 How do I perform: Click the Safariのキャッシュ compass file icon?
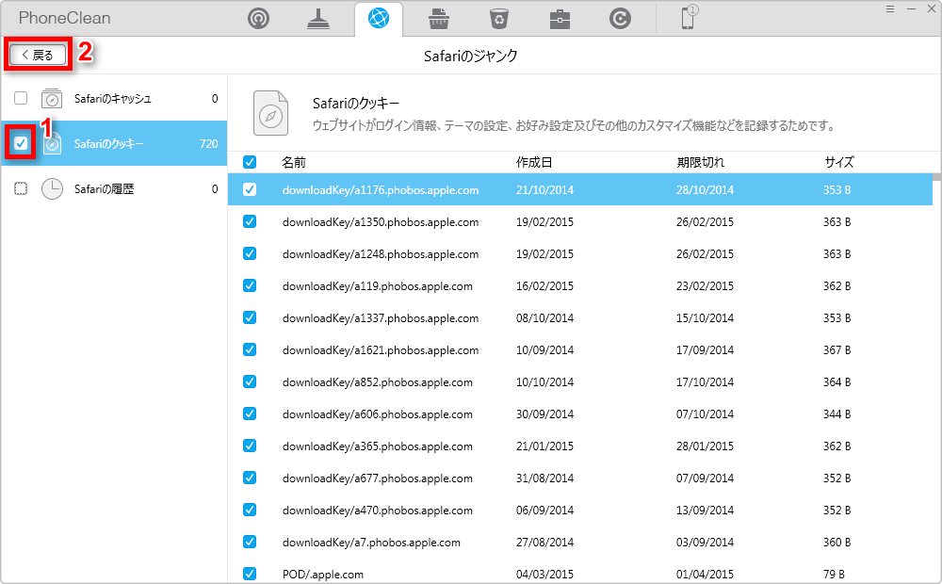click(52, 99)
